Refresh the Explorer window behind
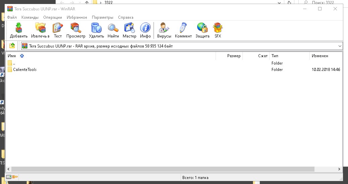The image size is (348, 184). pos(289,3)
